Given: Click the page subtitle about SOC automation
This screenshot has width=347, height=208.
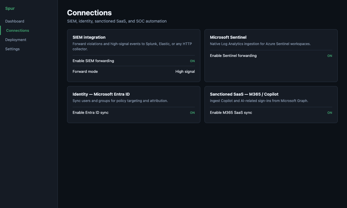Looking at the screenshot, I should tap(117, 21).
